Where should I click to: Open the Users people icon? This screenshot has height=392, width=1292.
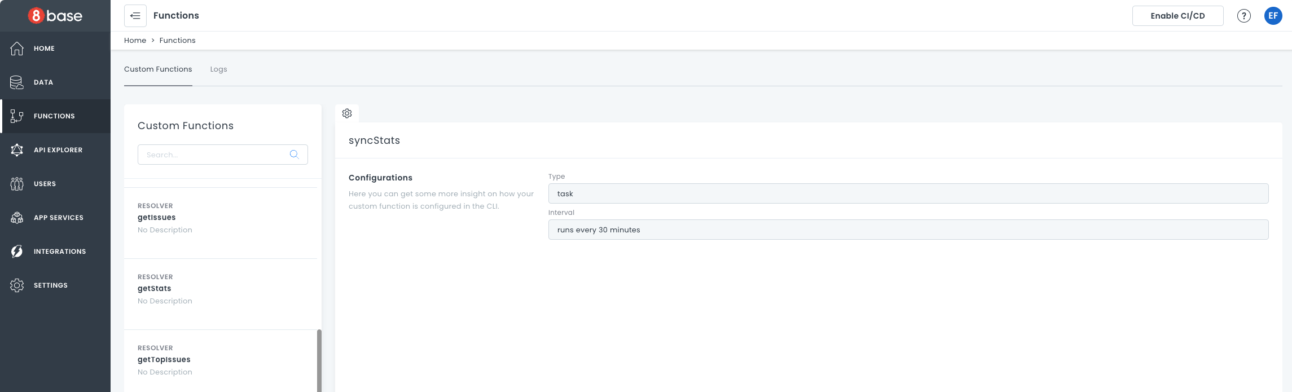(17, 184)
